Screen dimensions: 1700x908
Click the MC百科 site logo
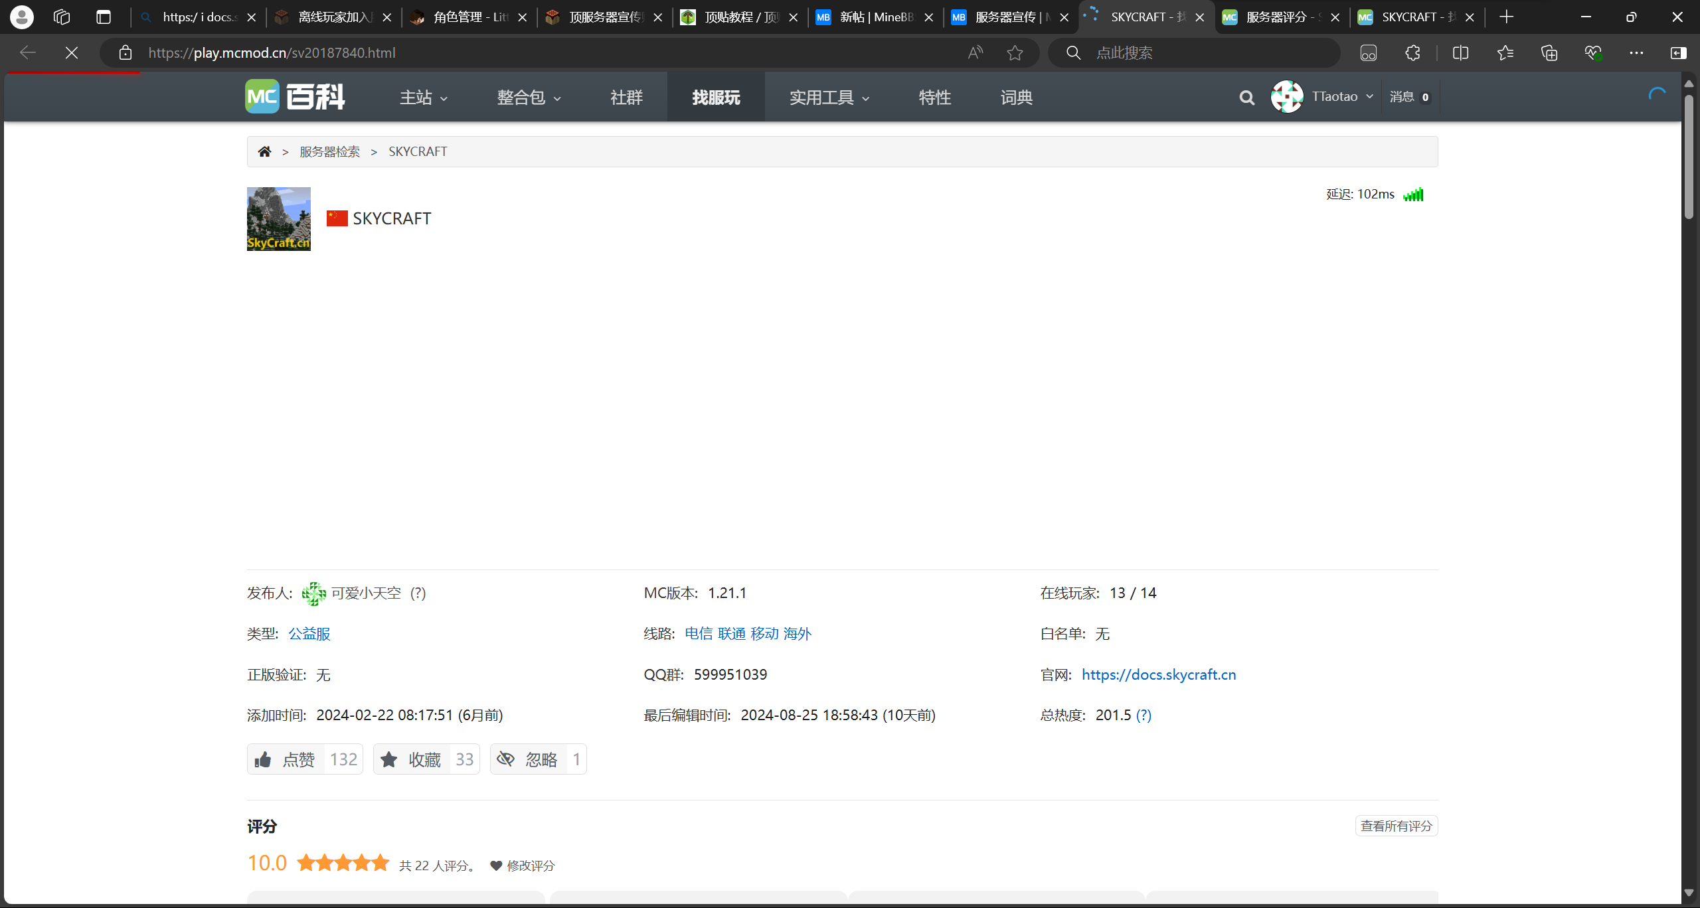(296, 97)
